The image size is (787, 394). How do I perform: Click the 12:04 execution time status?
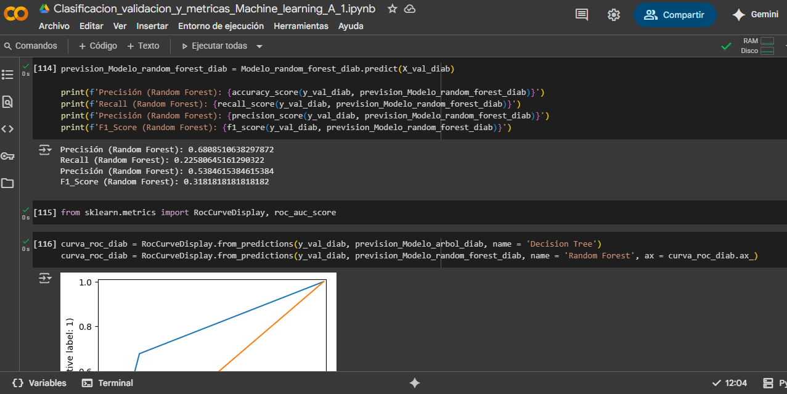click(x=730, y=383)
